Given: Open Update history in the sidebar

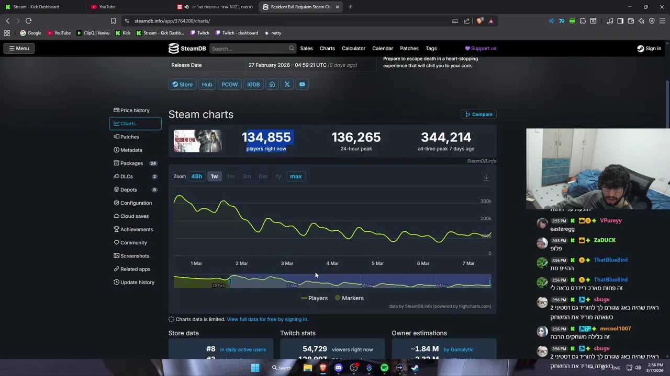Looking at the screenshot, I should 135,283.
